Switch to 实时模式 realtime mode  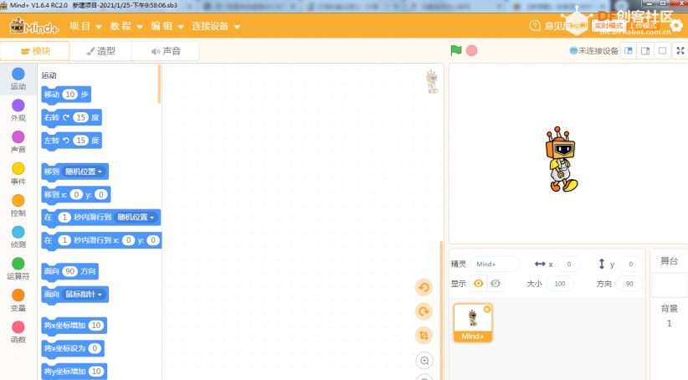click(x=608, y=26)
